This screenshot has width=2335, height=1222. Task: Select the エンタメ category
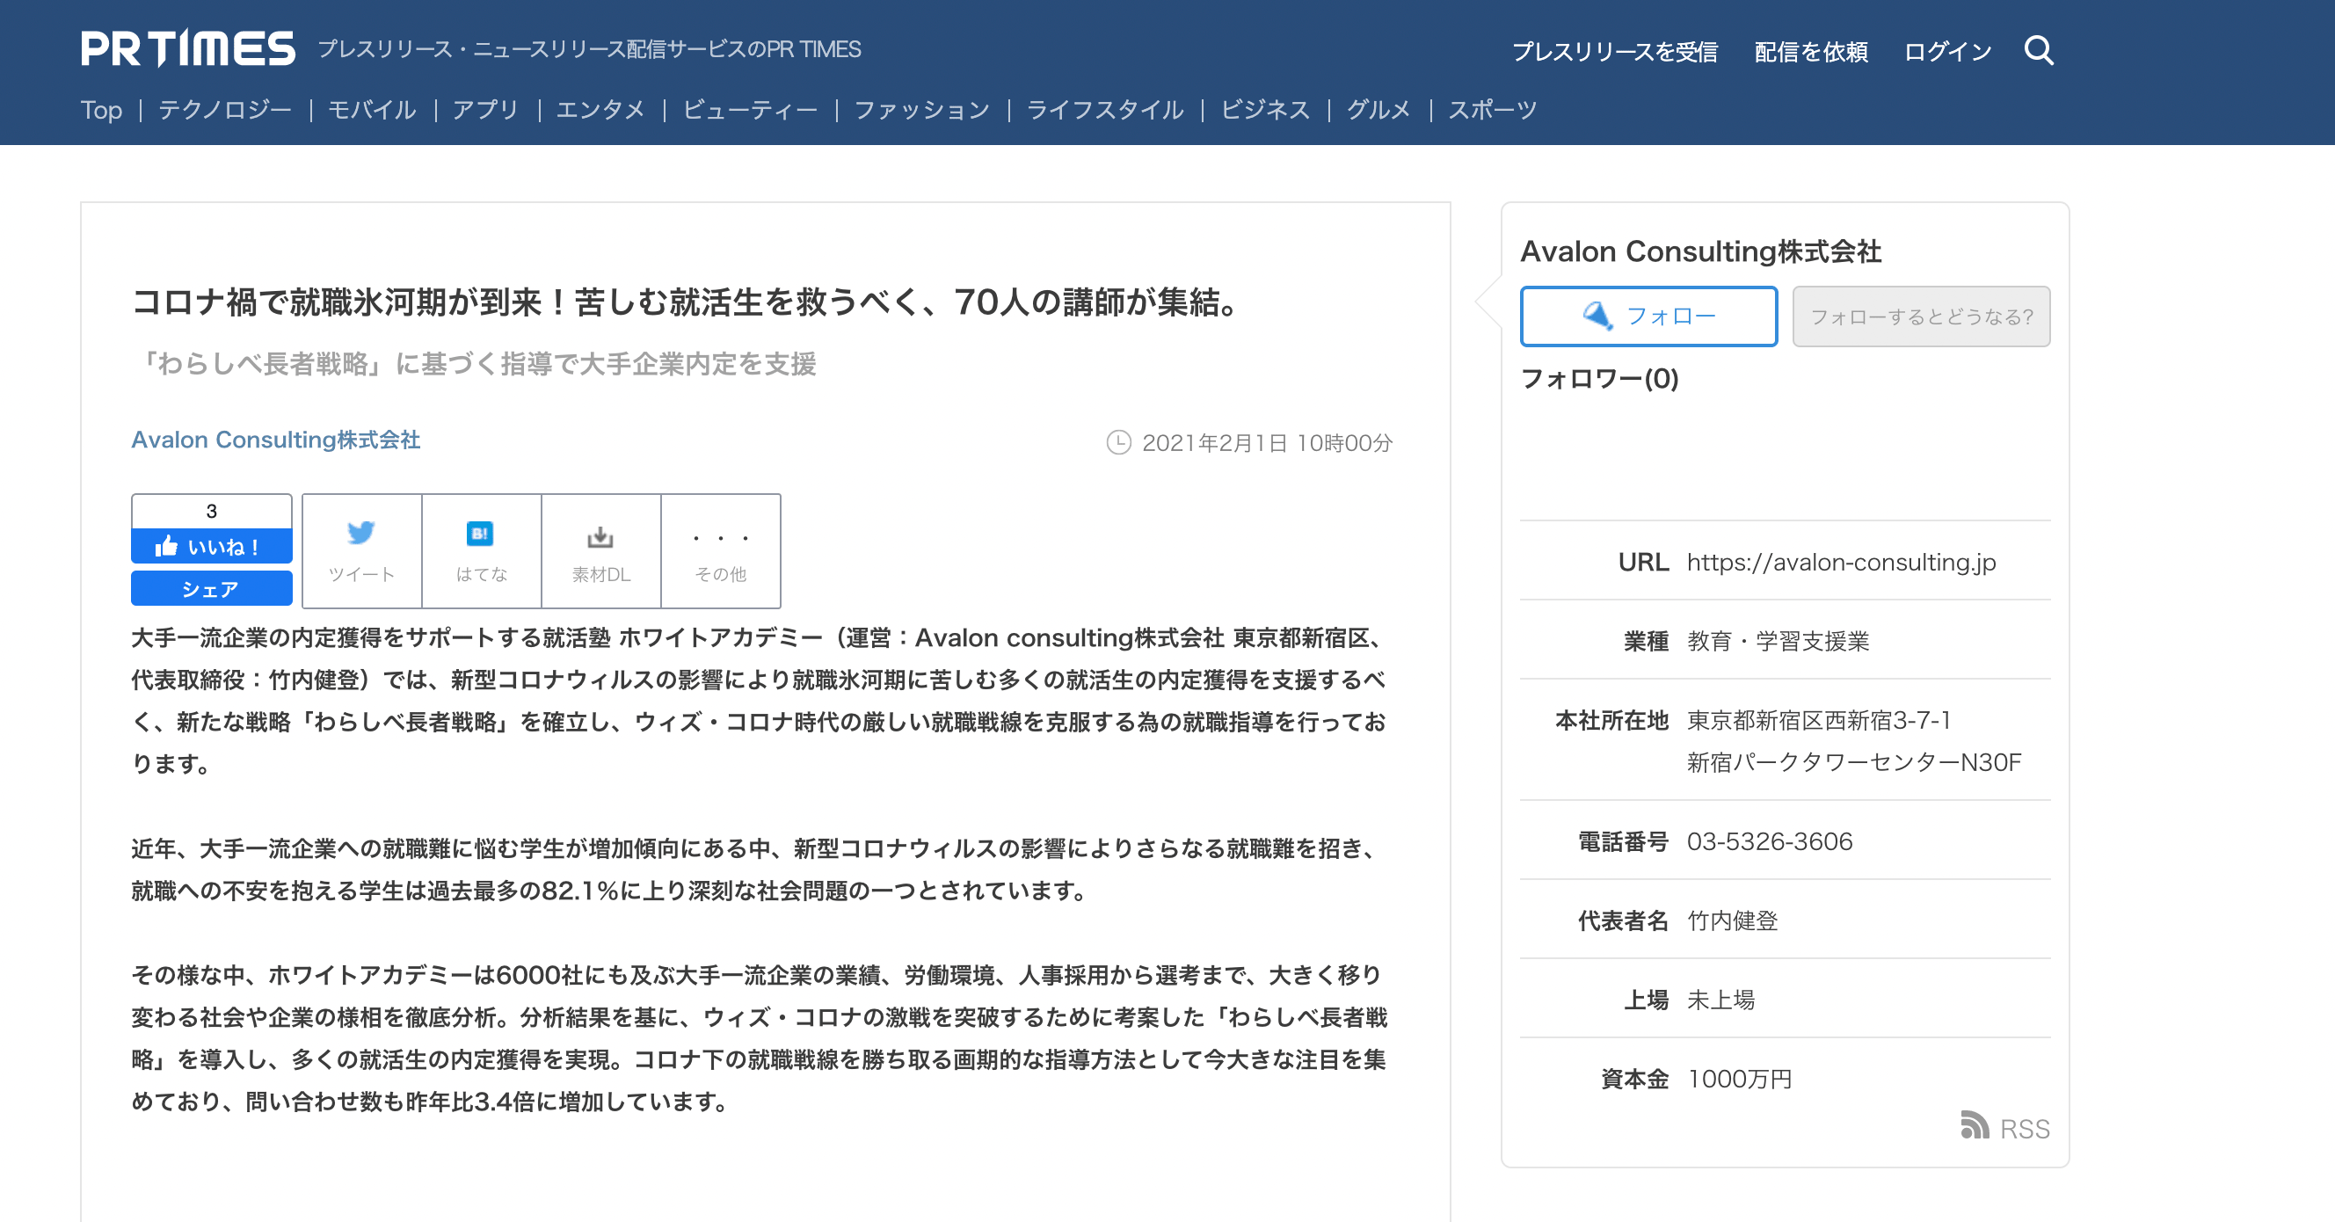[x=600, y=110]
